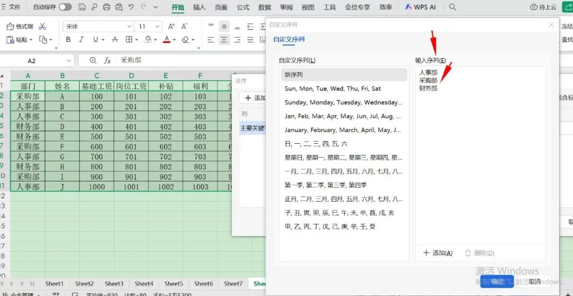Apply the fill color bucket swatch
573x296 pixels.
pos(148,39)
